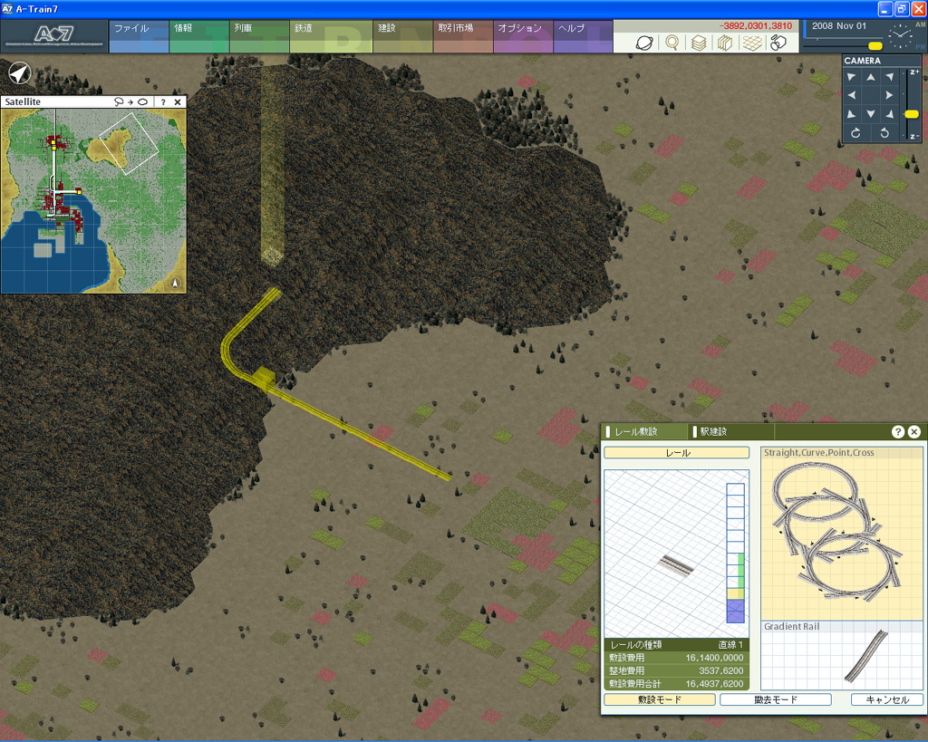Click the north arrow on Satellite minimap
This screenshot has width=928, height=742.
(175, 283)
